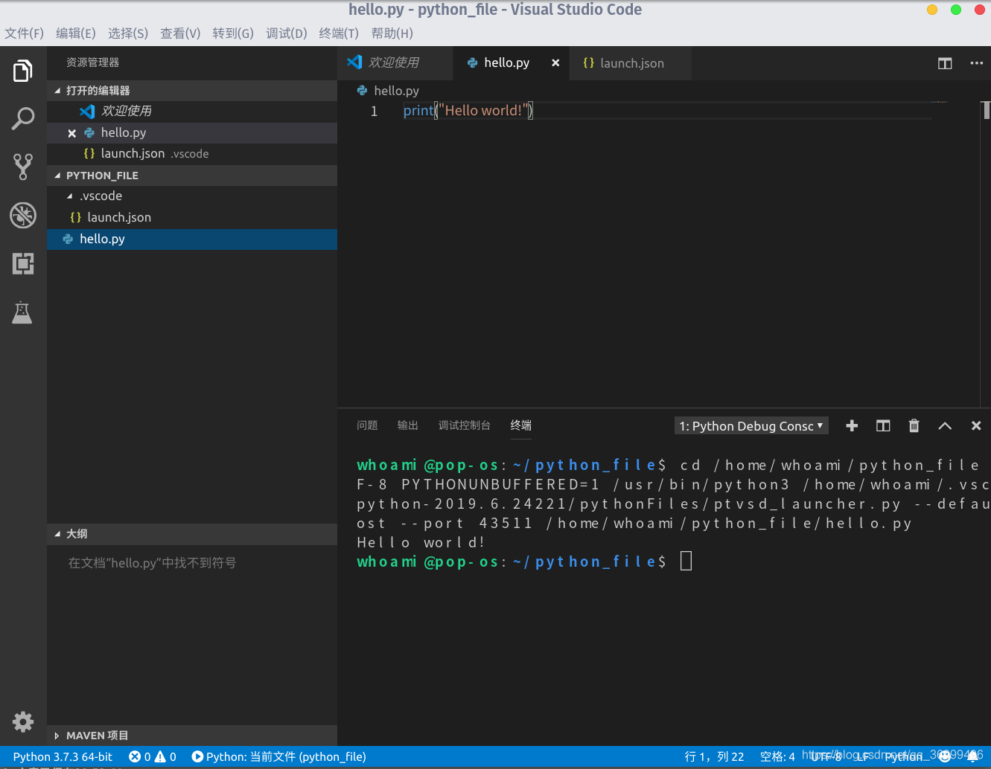
Task: Click the terminal prompt input cursor
Action: 686,561
